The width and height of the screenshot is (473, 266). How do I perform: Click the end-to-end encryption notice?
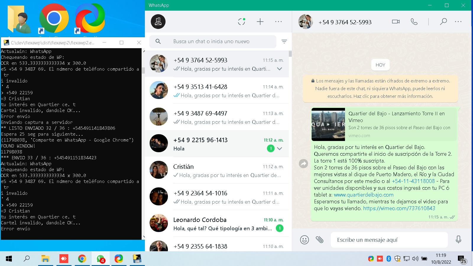click(x=380, y=88)
